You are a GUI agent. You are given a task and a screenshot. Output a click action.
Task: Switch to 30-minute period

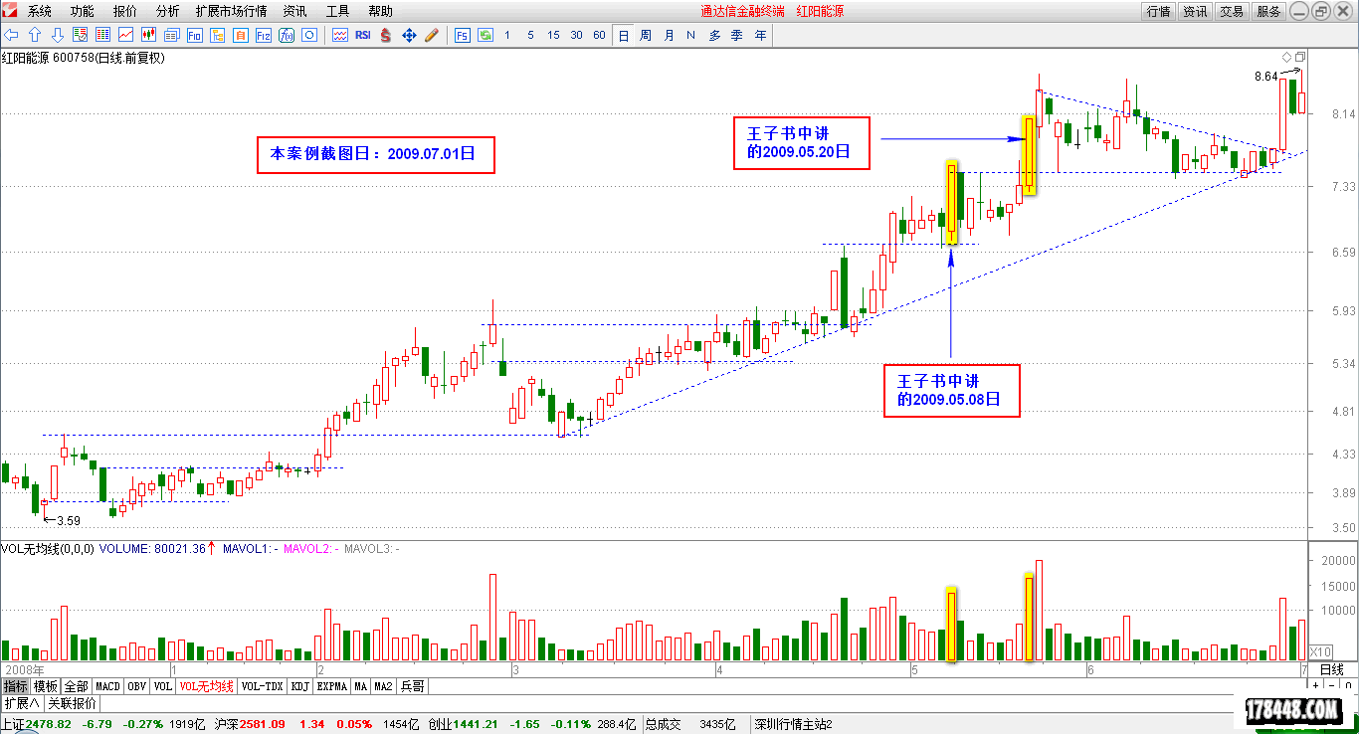[576, 35]
